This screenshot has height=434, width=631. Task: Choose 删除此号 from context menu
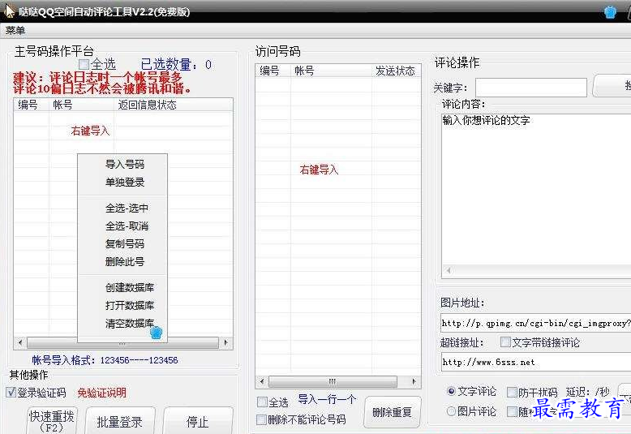pyautogui.click(x=125, y=262)
